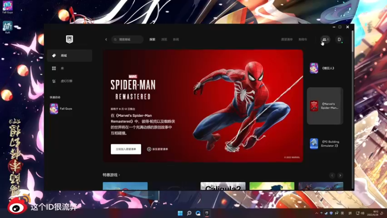Click the blue shield tray icon

point(331,213)
